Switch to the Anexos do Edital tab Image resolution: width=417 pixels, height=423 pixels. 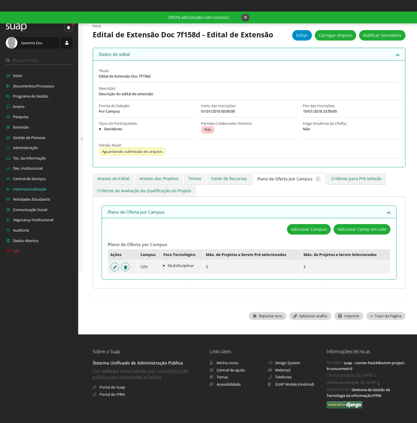pos(113,179)
